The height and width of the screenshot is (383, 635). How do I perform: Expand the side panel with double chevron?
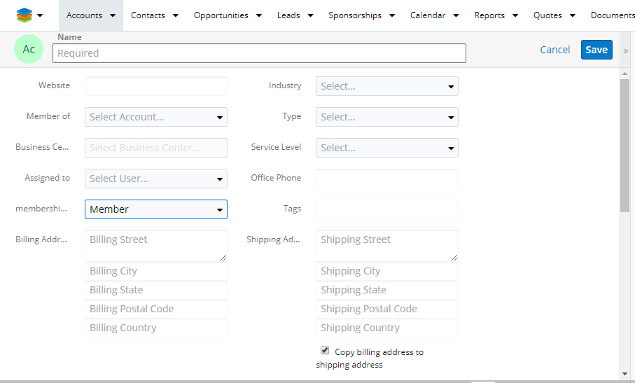pos(625,50)
